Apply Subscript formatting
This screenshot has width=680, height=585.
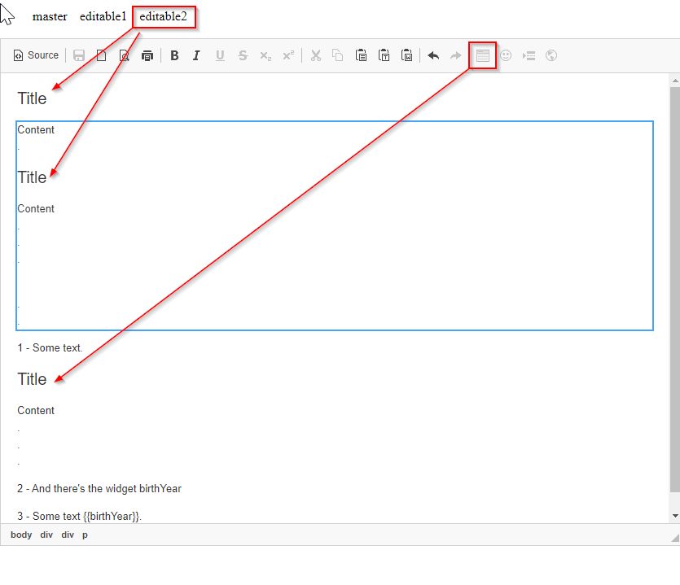click(x=265, y=55)
